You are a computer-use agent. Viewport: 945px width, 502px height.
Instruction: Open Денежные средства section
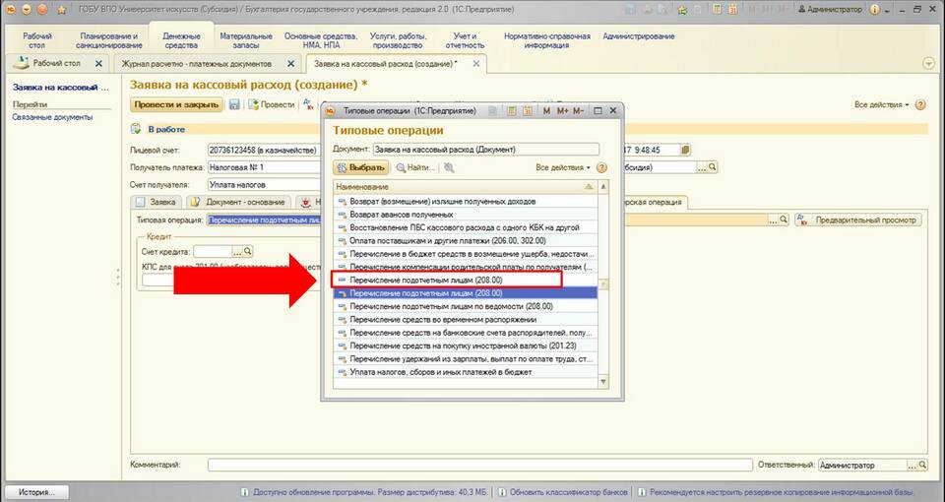pos(181,41)
